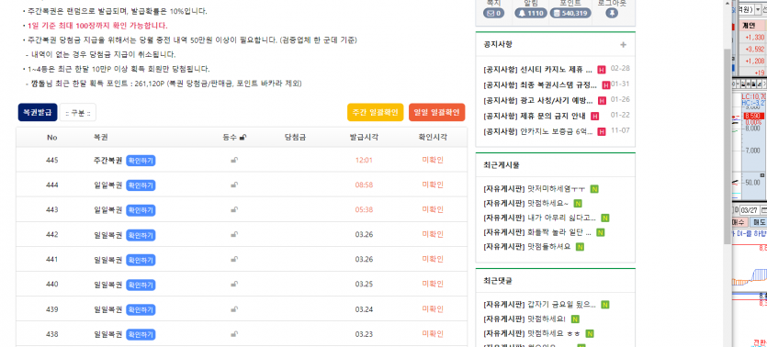Viewport: 767px width, 347px height.
Task: Open the notification bell badge showing 1110
Action: [531, 13]
